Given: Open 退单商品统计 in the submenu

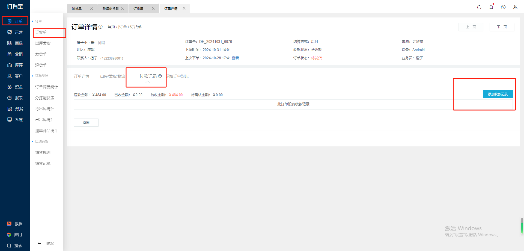Looking at the screenshot, I should pos(47,131).
